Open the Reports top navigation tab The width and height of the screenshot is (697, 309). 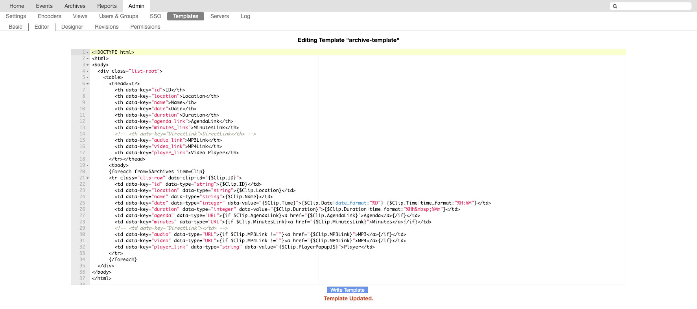[107, 6]
